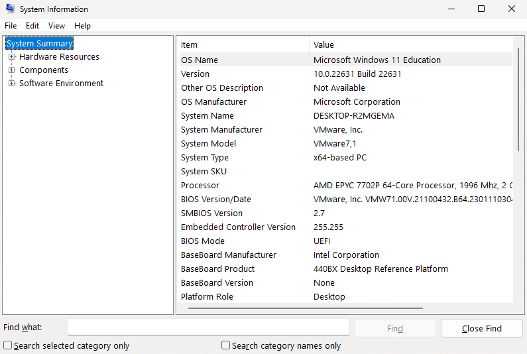The height and width of the screenshot is (354, 527).
Task: Select the BIOS Version/Date row
Action: point(346,200)
